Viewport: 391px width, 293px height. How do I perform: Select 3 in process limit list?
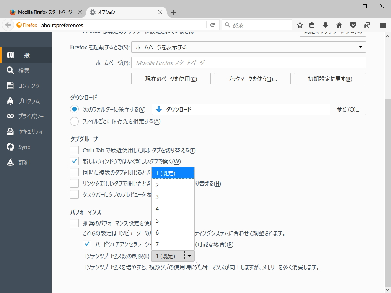tap(173, 197)
